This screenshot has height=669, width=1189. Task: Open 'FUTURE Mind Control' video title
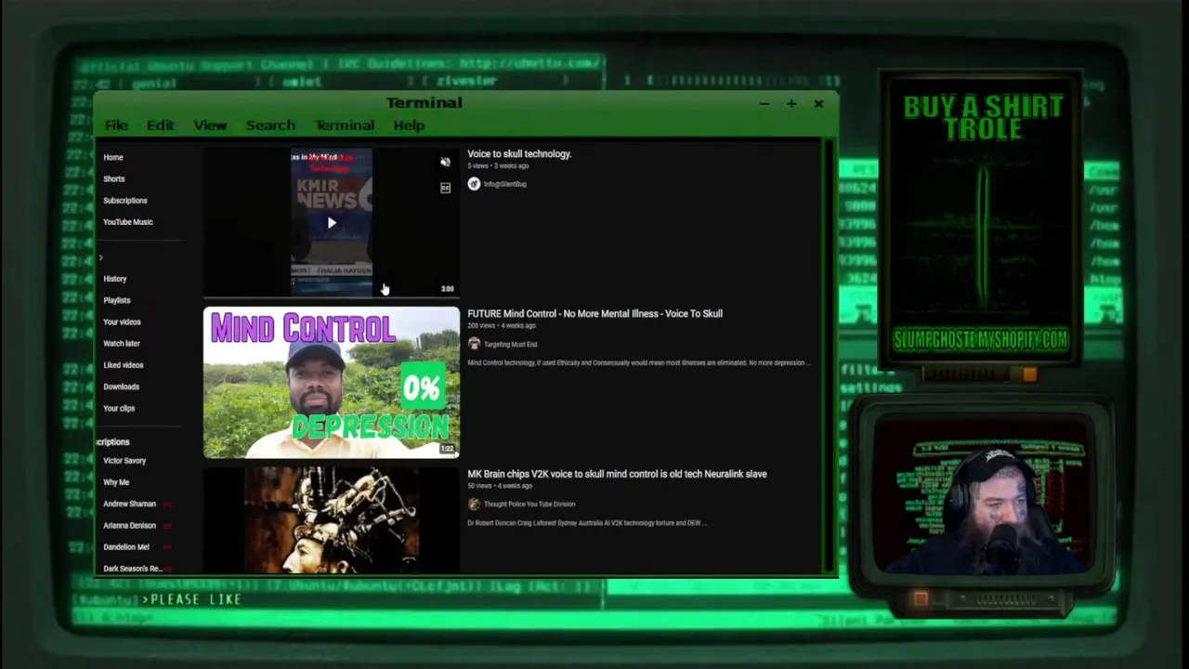[x=594, y=314]
